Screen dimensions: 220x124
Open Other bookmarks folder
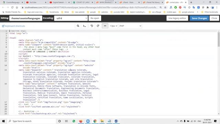point(210,12)
